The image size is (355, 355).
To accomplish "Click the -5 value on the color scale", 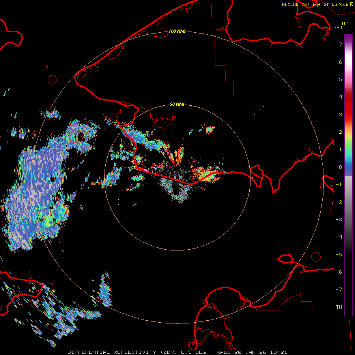I will pyautogui.click(x=339, y=255).
